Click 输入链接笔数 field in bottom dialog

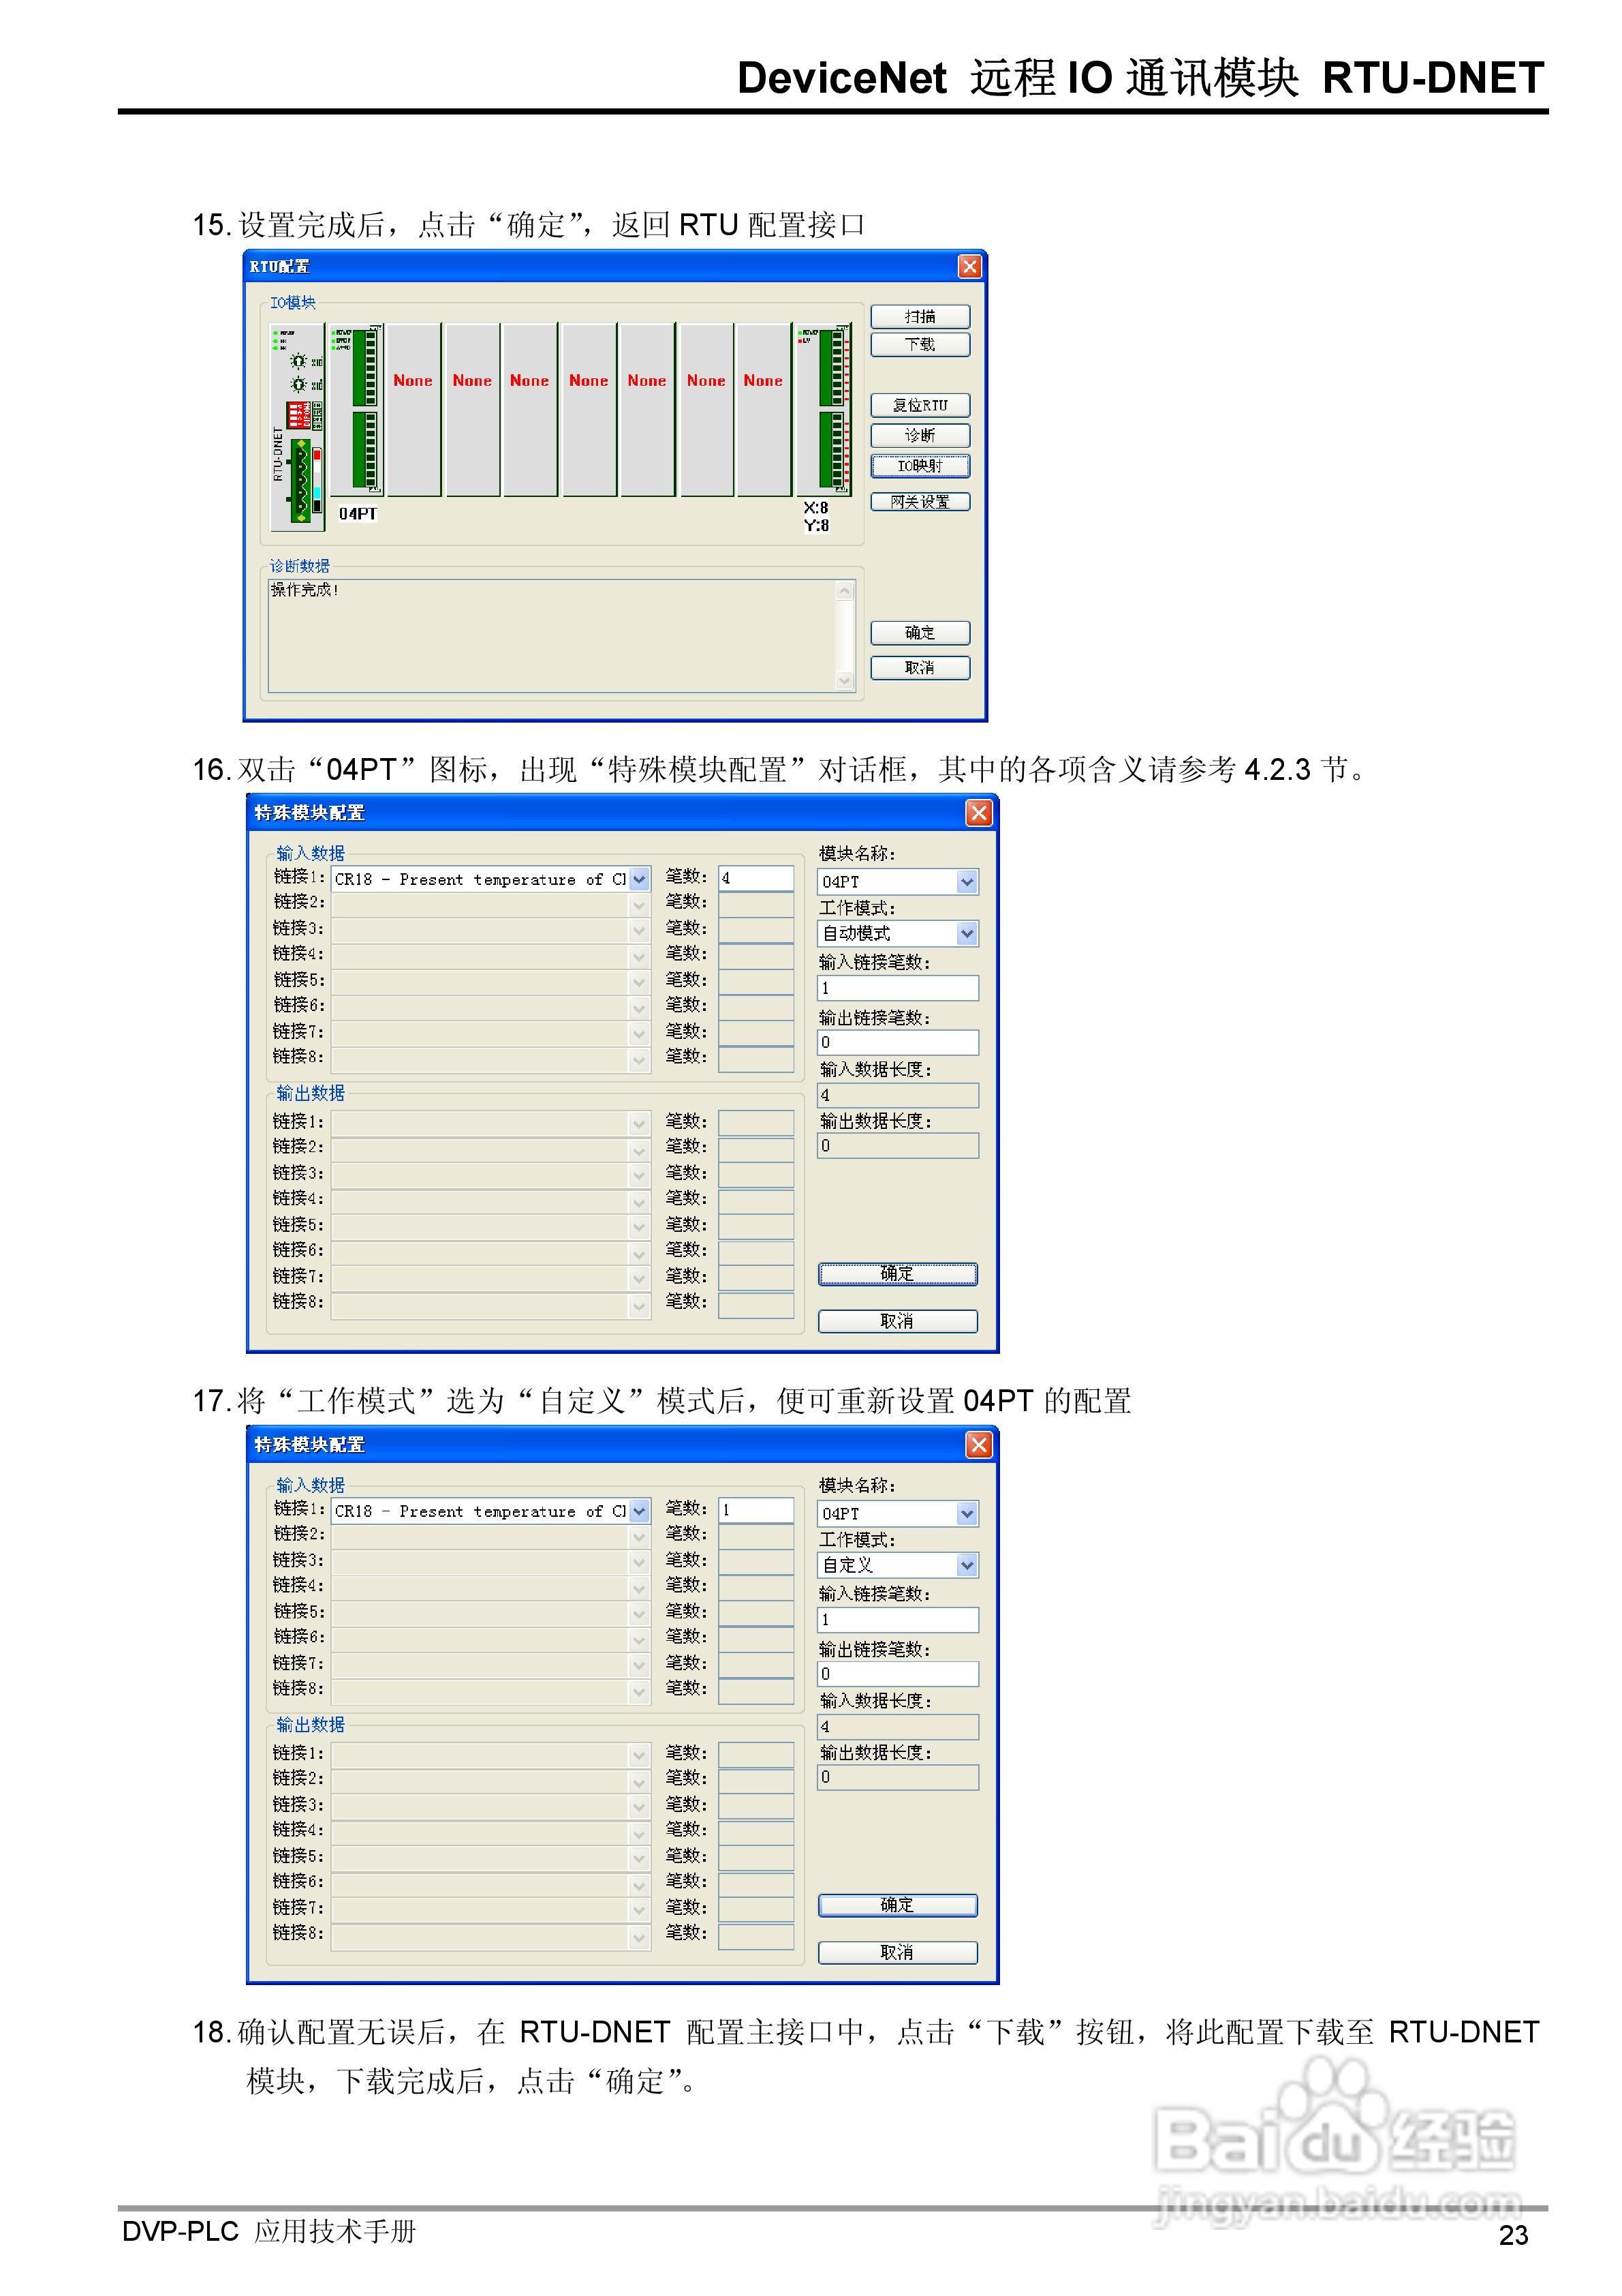click(x=896, y=1619)
